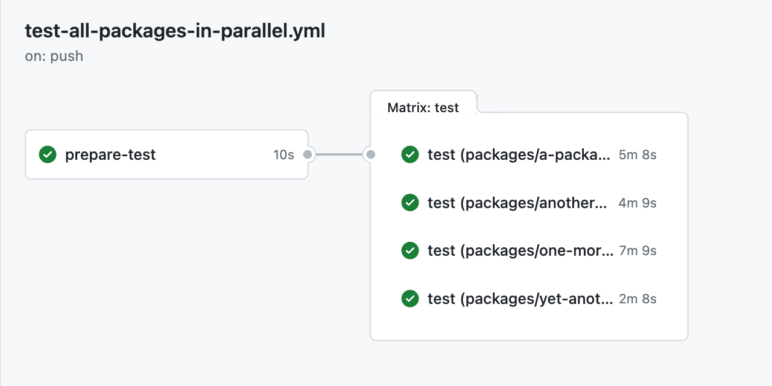The height and width of the screenshot is (386, 772).
Task: Click the connector dot entering the Matrix group
Action: [372, 154]
